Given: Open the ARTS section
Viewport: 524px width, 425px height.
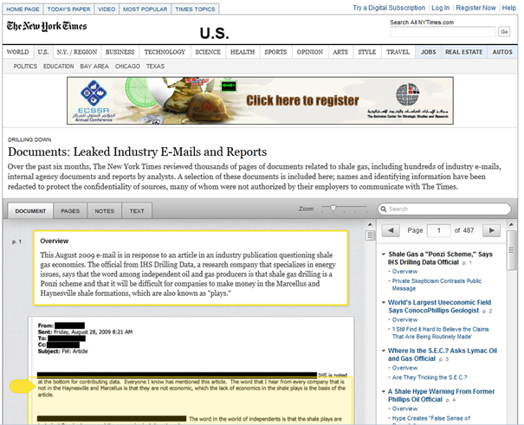Looking at the screenshot, I should pyautogui.click(x=340, y=52).
